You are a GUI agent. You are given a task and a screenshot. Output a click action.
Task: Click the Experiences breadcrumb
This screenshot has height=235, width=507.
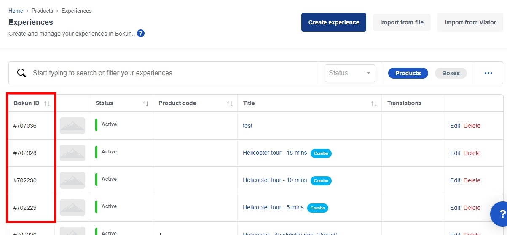click(x=76, y=11)
